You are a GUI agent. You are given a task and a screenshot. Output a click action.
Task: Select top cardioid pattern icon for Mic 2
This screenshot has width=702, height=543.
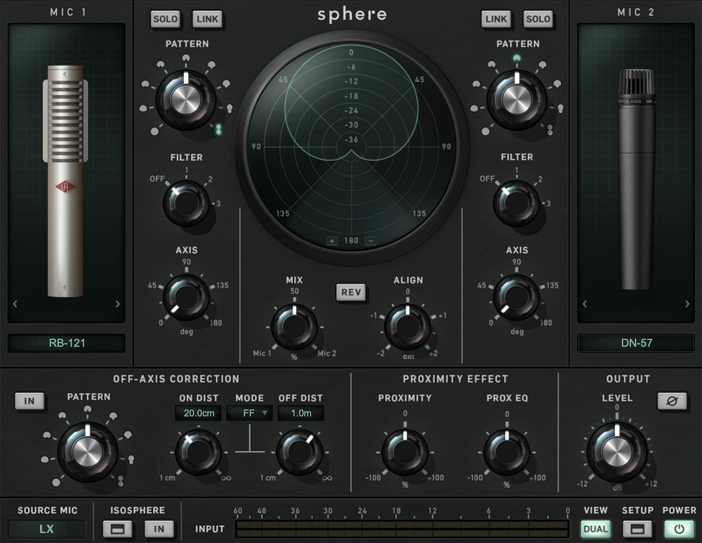(x=516, y=58)
